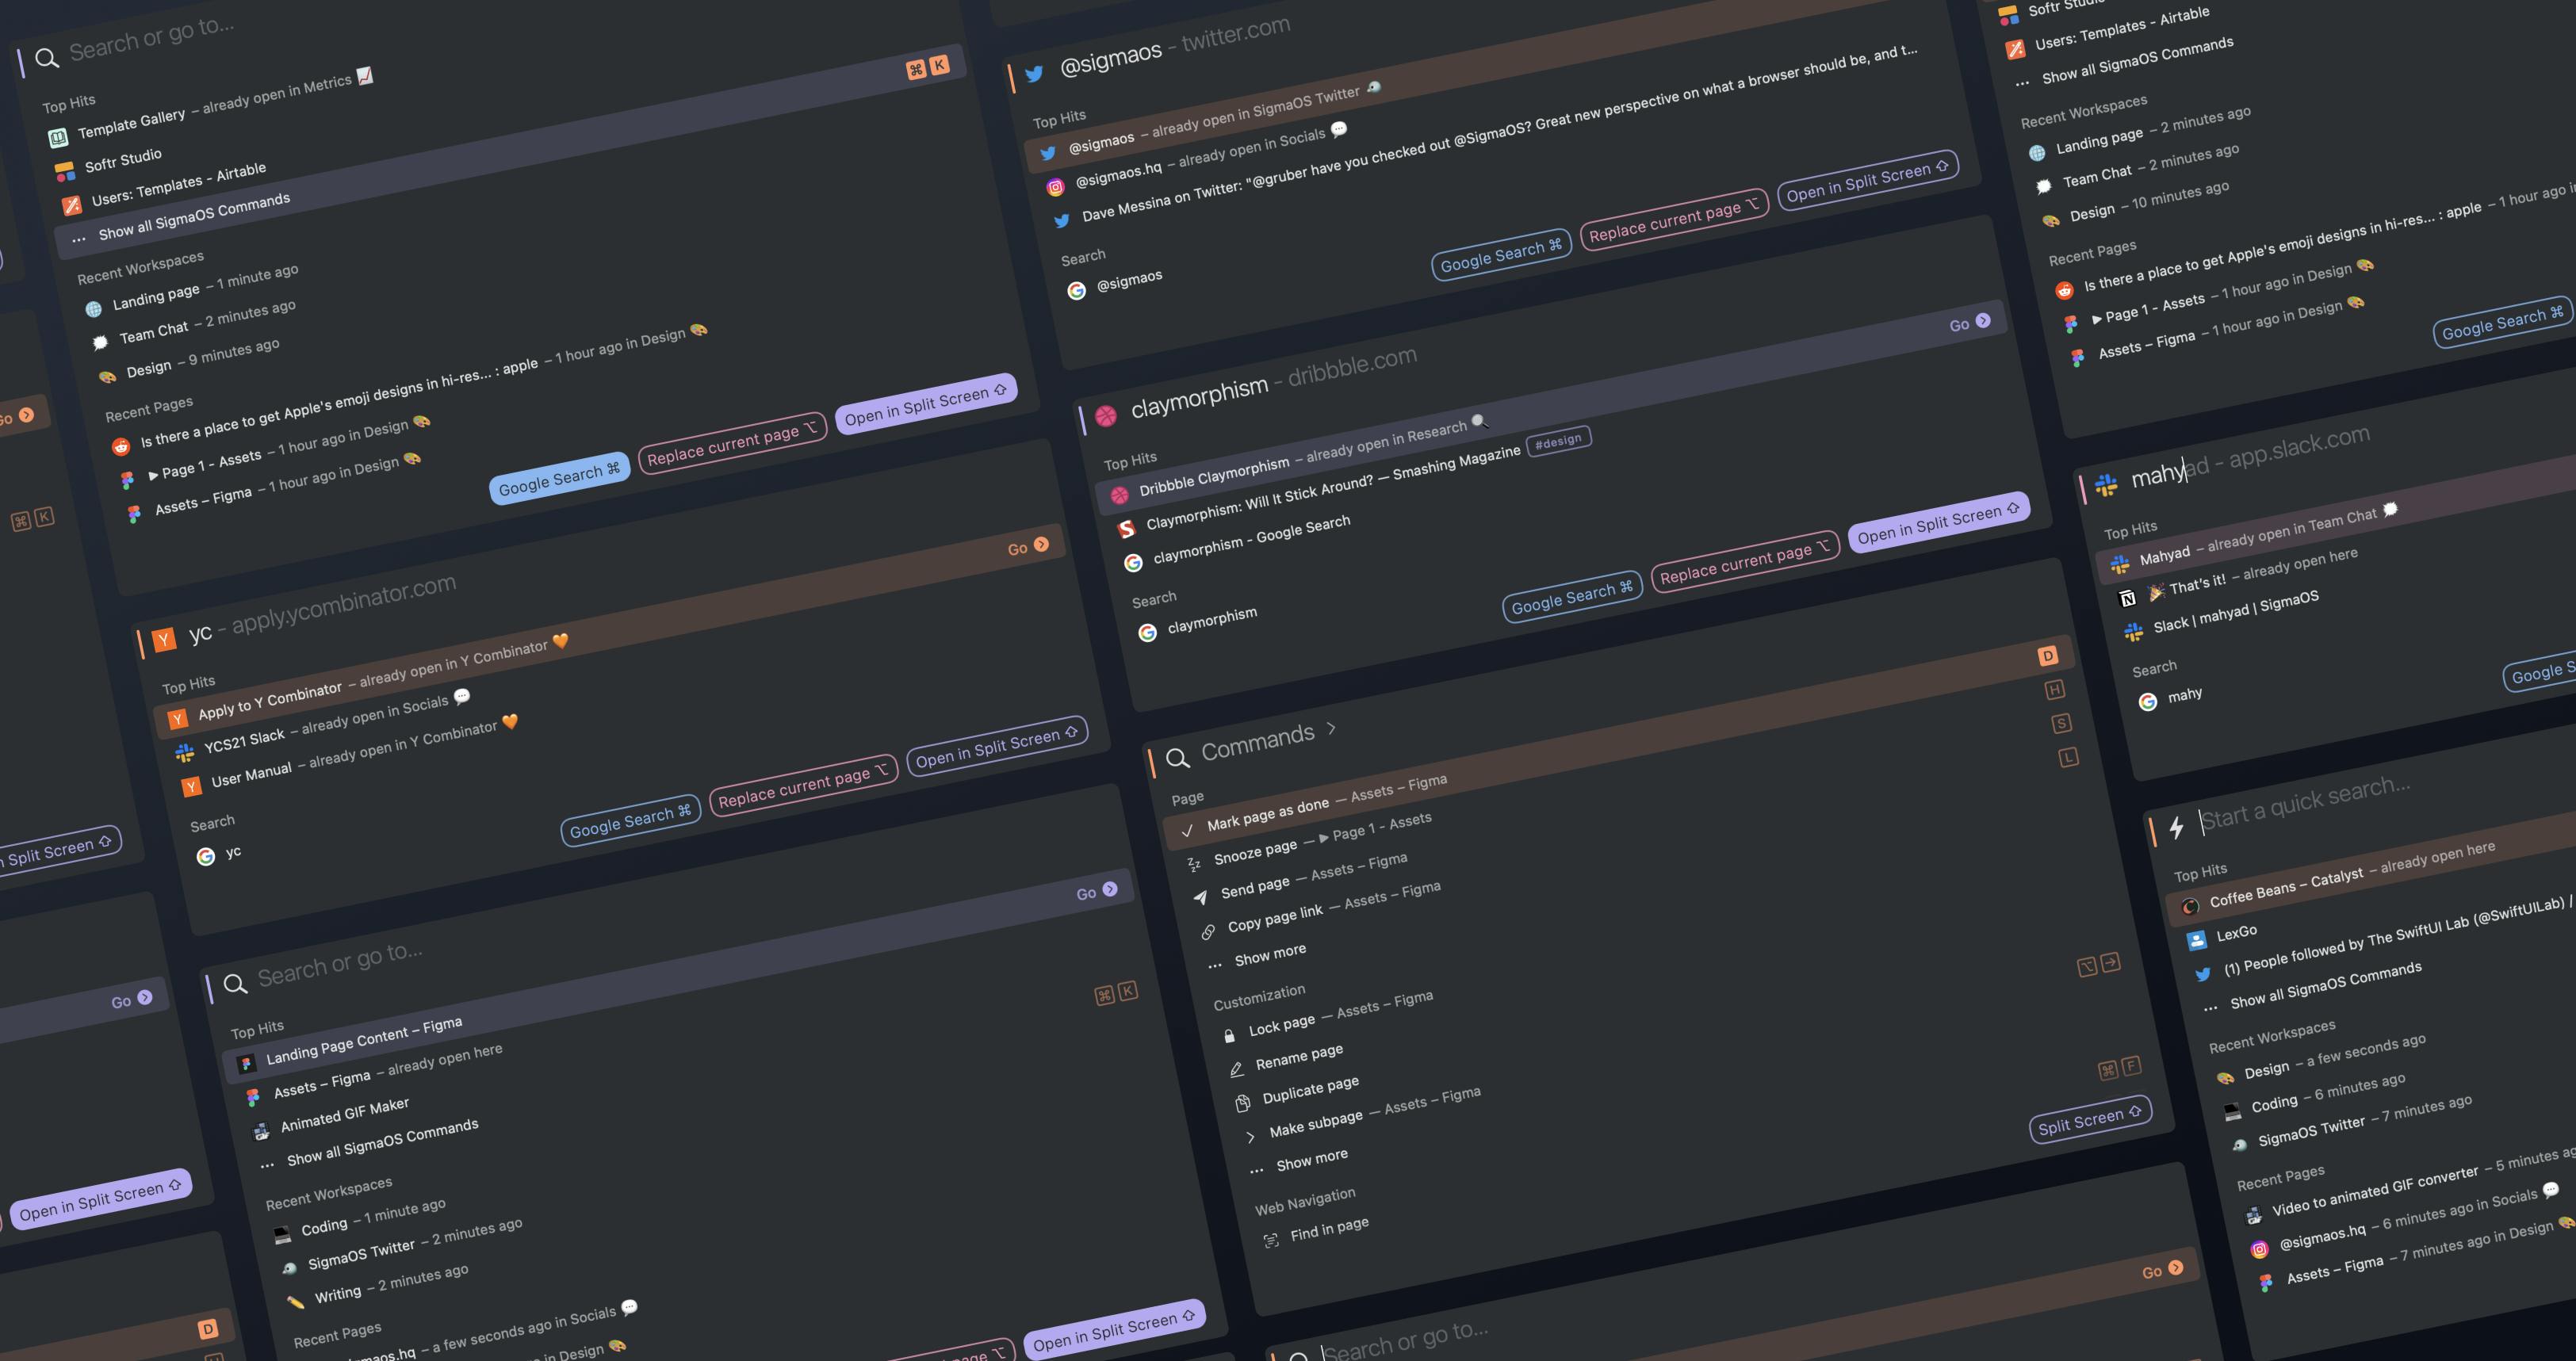This screenshot has height=1361, width=2576.
Task: Click the chevron beside Make subpage
Action: click(1250, 1137)
